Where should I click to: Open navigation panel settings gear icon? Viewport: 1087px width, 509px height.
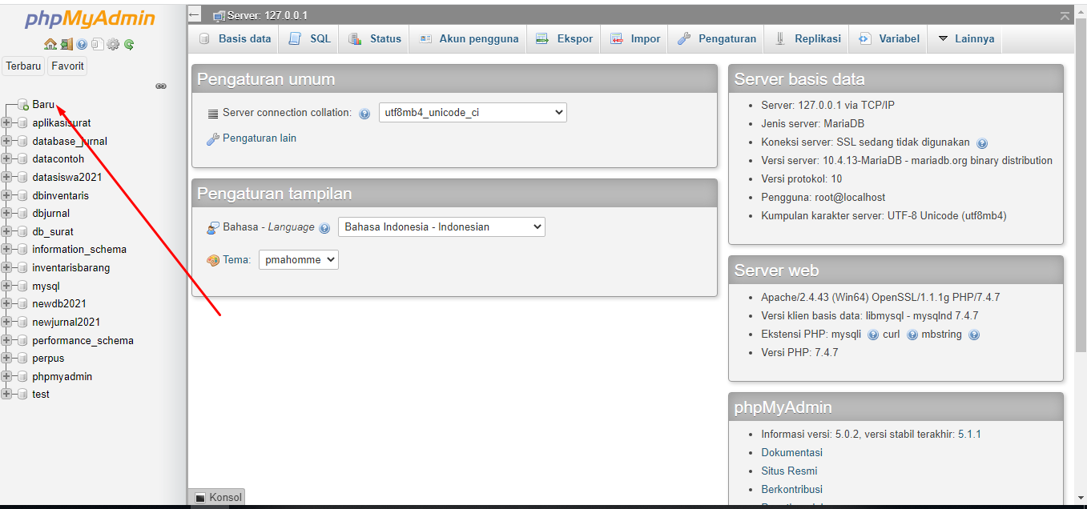tap(113, 45)
